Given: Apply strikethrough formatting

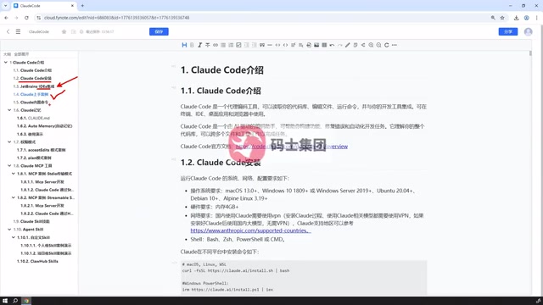Looking at the screenshot, I should pyautogui.click(x=207, y=45).
